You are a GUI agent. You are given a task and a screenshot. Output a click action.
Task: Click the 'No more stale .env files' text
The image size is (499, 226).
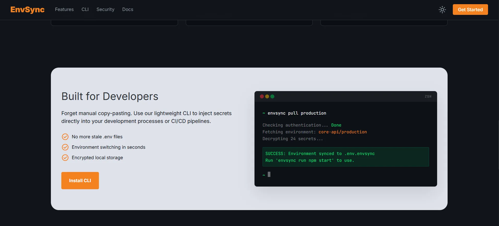(x=97, y=137)
